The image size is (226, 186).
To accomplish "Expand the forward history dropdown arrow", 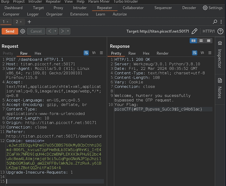I will (x=68, y=31).
